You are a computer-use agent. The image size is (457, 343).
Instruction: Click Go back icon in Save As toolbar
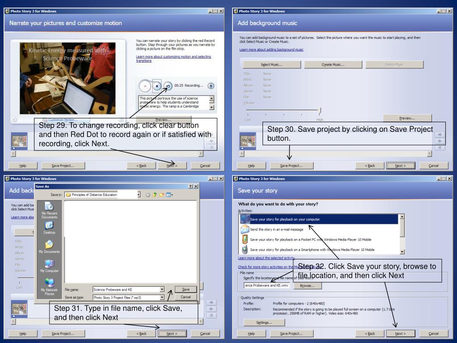pyautogui.click(x=148, y=195)
